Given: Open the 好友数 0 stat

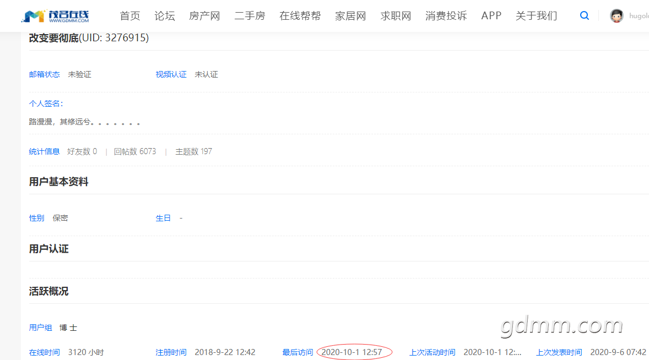Looking at the screenshot, I should [82, 152].
